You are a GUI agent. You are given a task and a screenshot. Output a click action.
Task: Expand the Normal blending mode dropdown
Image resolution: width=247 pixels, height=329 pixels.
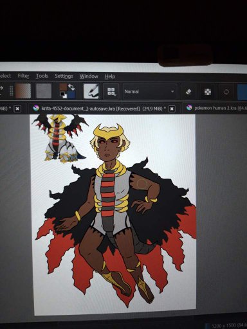tap(150, 91)
